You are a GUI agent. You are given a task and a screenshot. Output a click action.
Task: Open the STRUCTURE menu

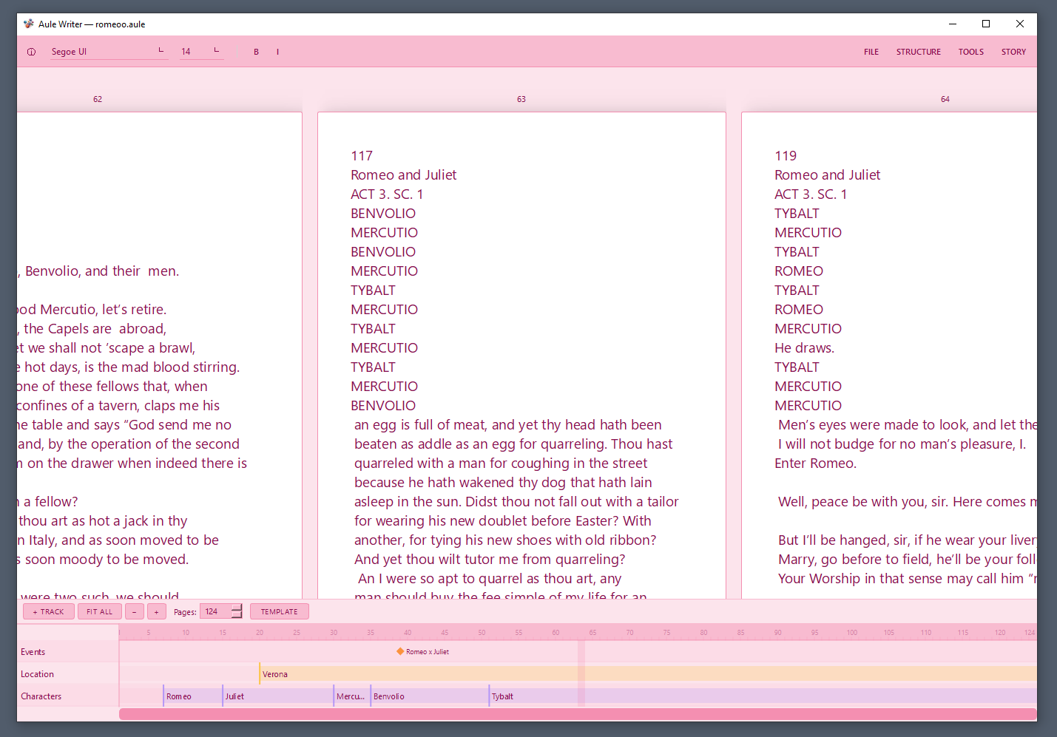click(x=919, y=52)
